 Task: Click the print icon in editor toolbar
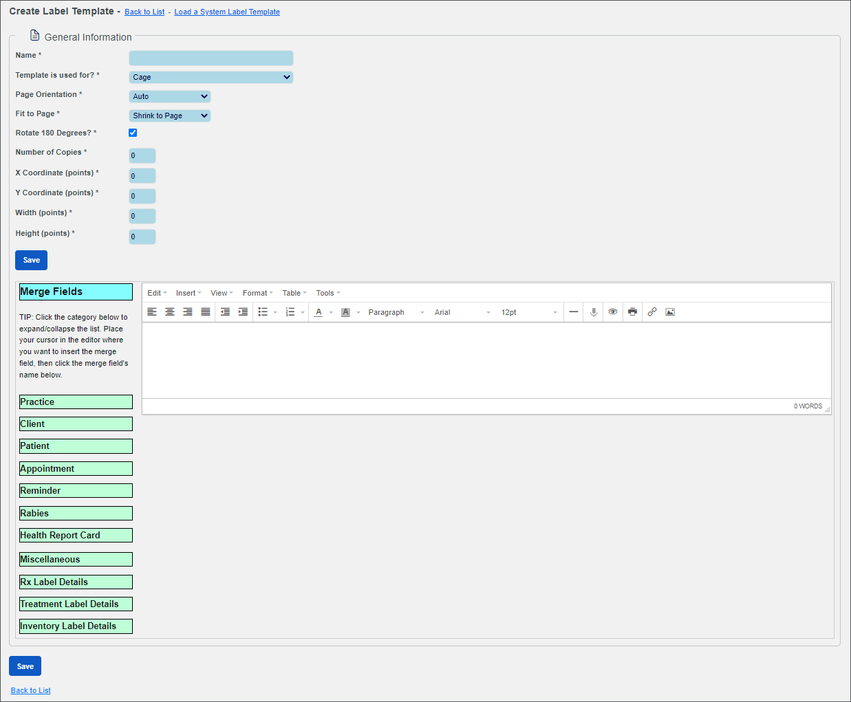(632, 312)
